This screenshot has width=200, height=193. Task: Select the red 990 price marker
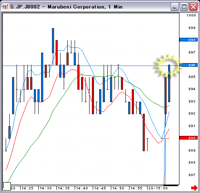(188, 138)
